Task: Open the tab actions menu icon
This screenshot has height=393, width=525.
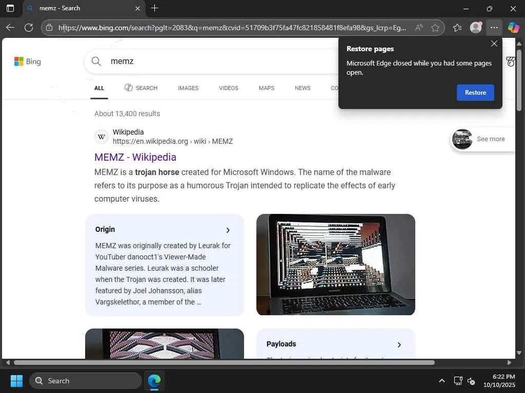Action: pyautogui.click(x=10, y=8)
